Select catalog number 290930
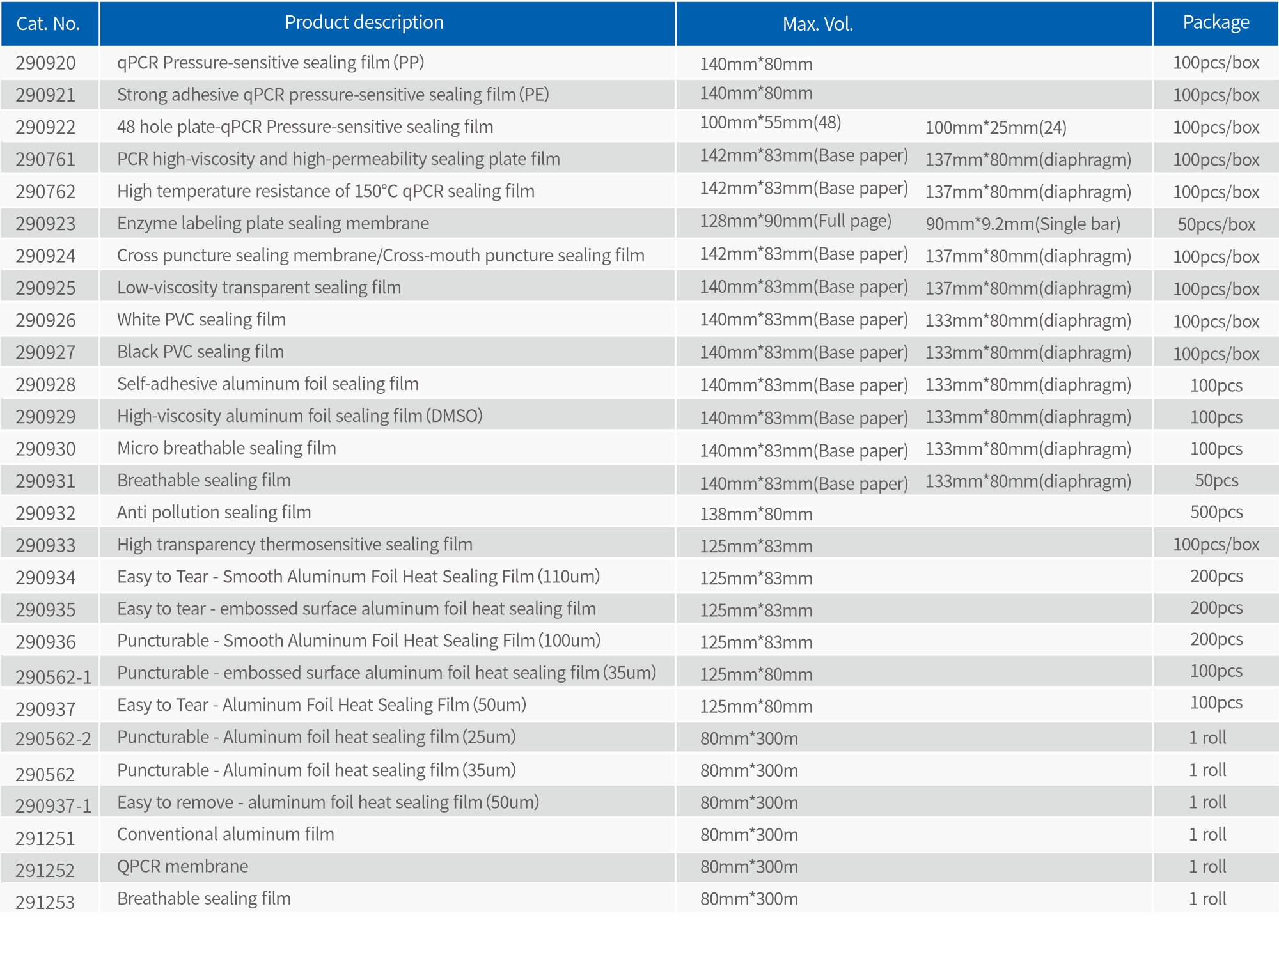 (x=45, y=449)
